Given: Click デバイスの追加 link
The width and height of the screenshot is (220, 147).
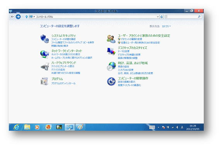Looking at the screenshot, I should (58, 70).
